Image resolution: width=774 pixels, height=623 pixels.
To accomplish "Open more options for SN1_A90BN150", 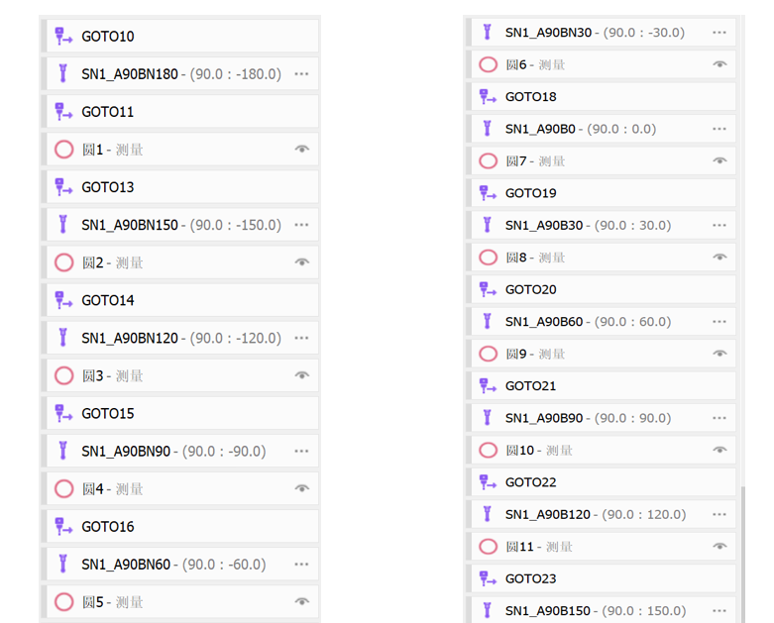I will 302,225.
